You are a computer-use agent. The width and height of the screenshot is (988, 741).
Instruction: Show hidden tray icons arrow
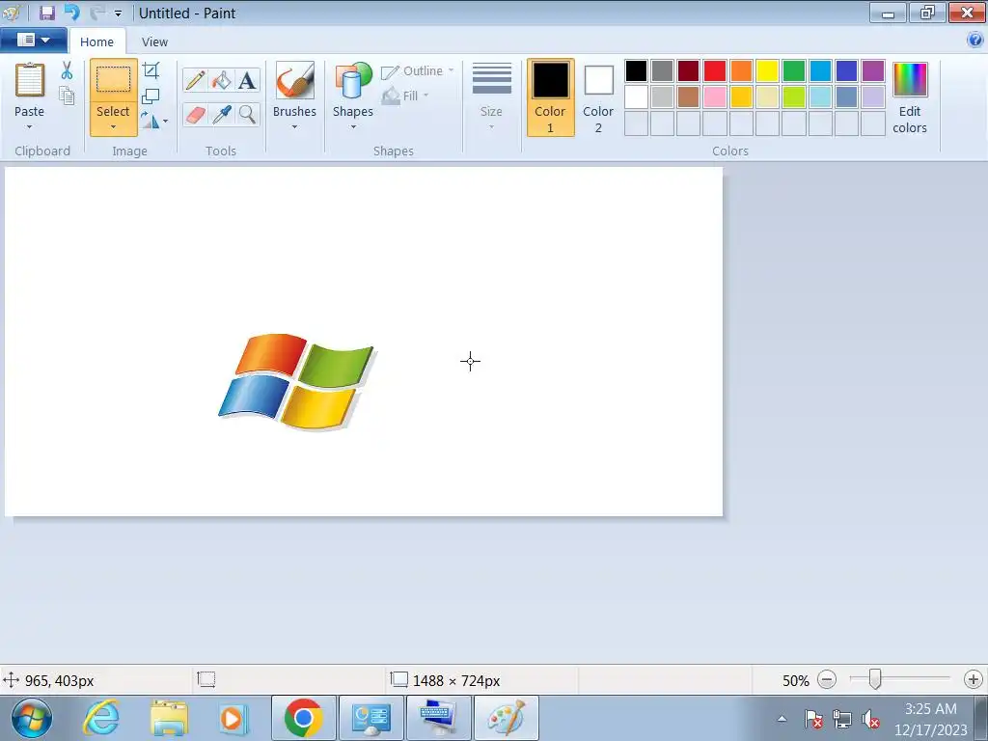[782, 718]
